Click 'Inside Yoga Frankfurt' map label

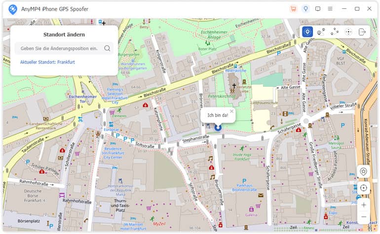click(242, 157)
